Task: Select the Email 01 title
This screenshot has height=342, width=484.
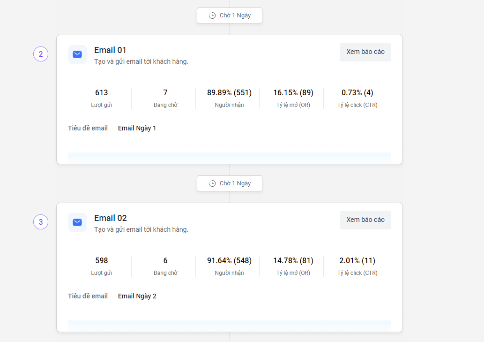Action: click(x=110, y=50)
